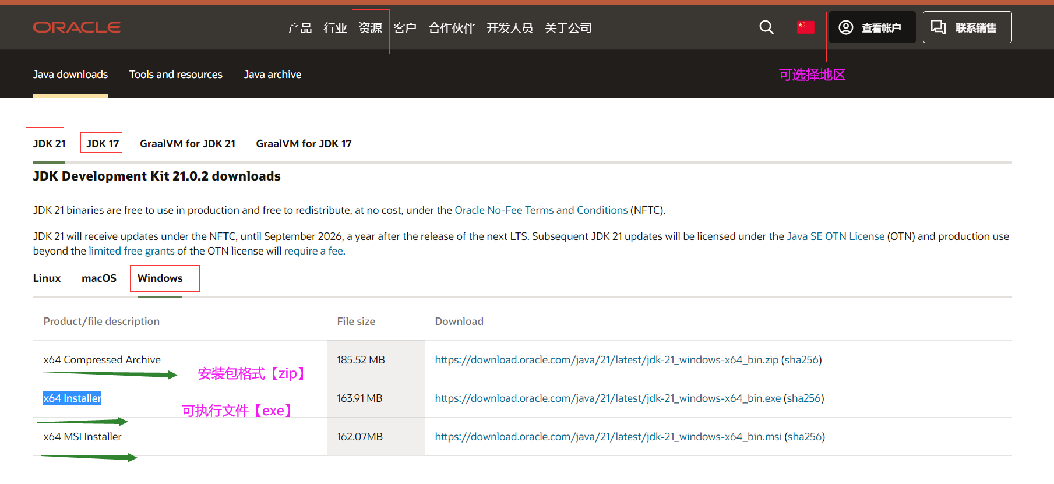Viewport: 1054px width, 484px height.
Task: Download the windows-x64_bin.zip file link
Action: click(607, 360)
